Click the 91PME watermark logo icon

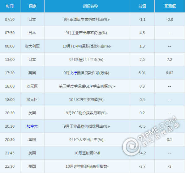pos(131,147)
